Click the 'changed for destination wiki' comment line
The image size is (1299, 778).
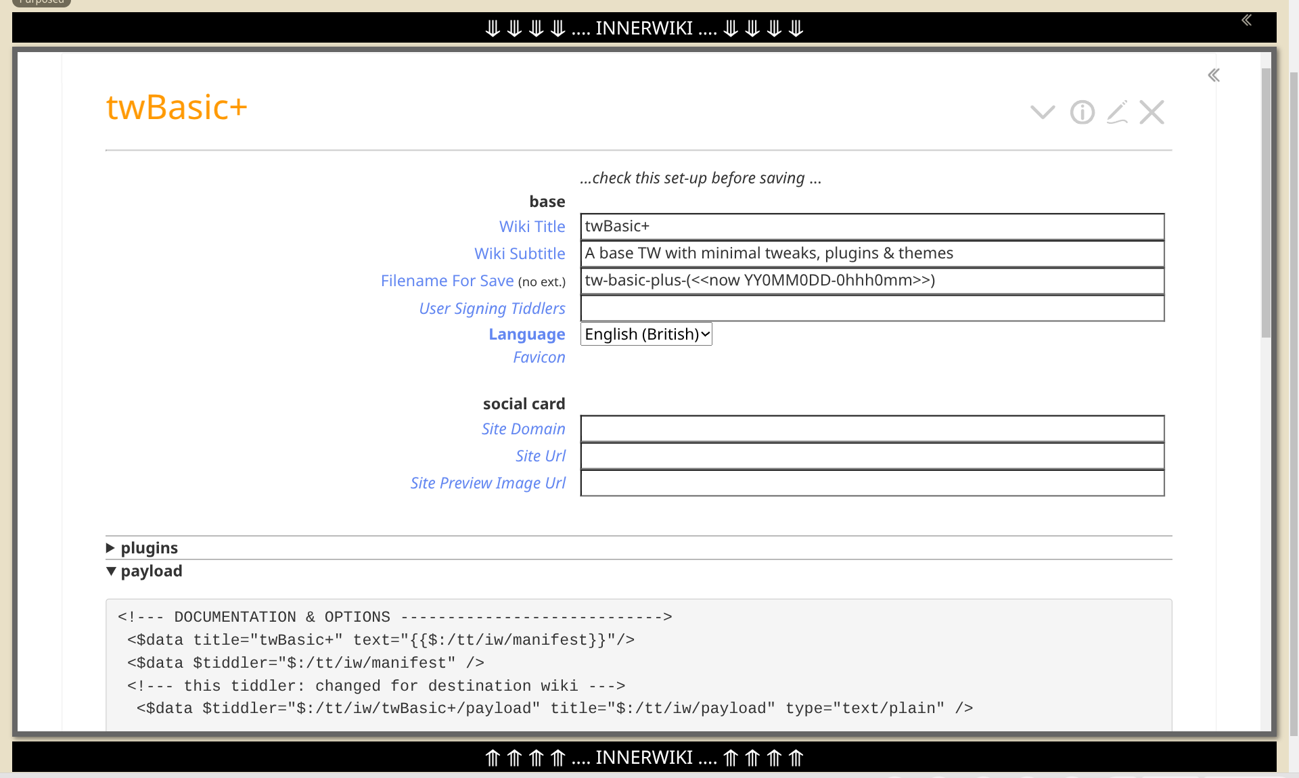pyautogui.click(x=376, y=686)
